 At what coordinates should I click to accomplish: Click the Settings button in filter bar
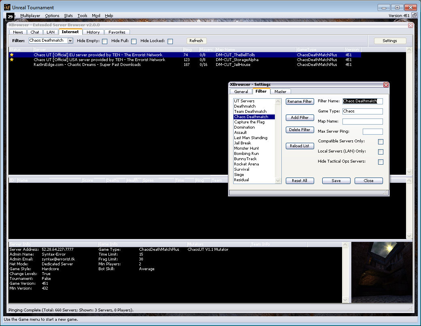pyautogui.click(x=389, y=41)
